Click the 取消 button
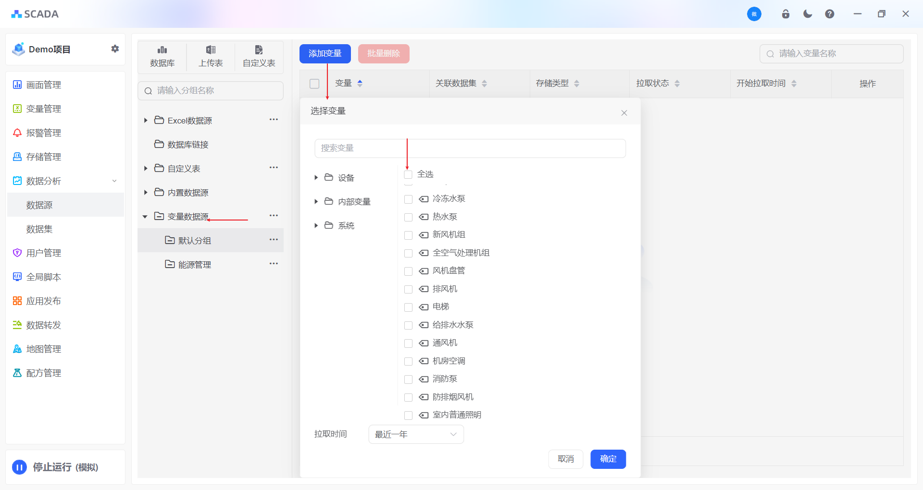This screenshot has height=490, width=923. point(565,459)
